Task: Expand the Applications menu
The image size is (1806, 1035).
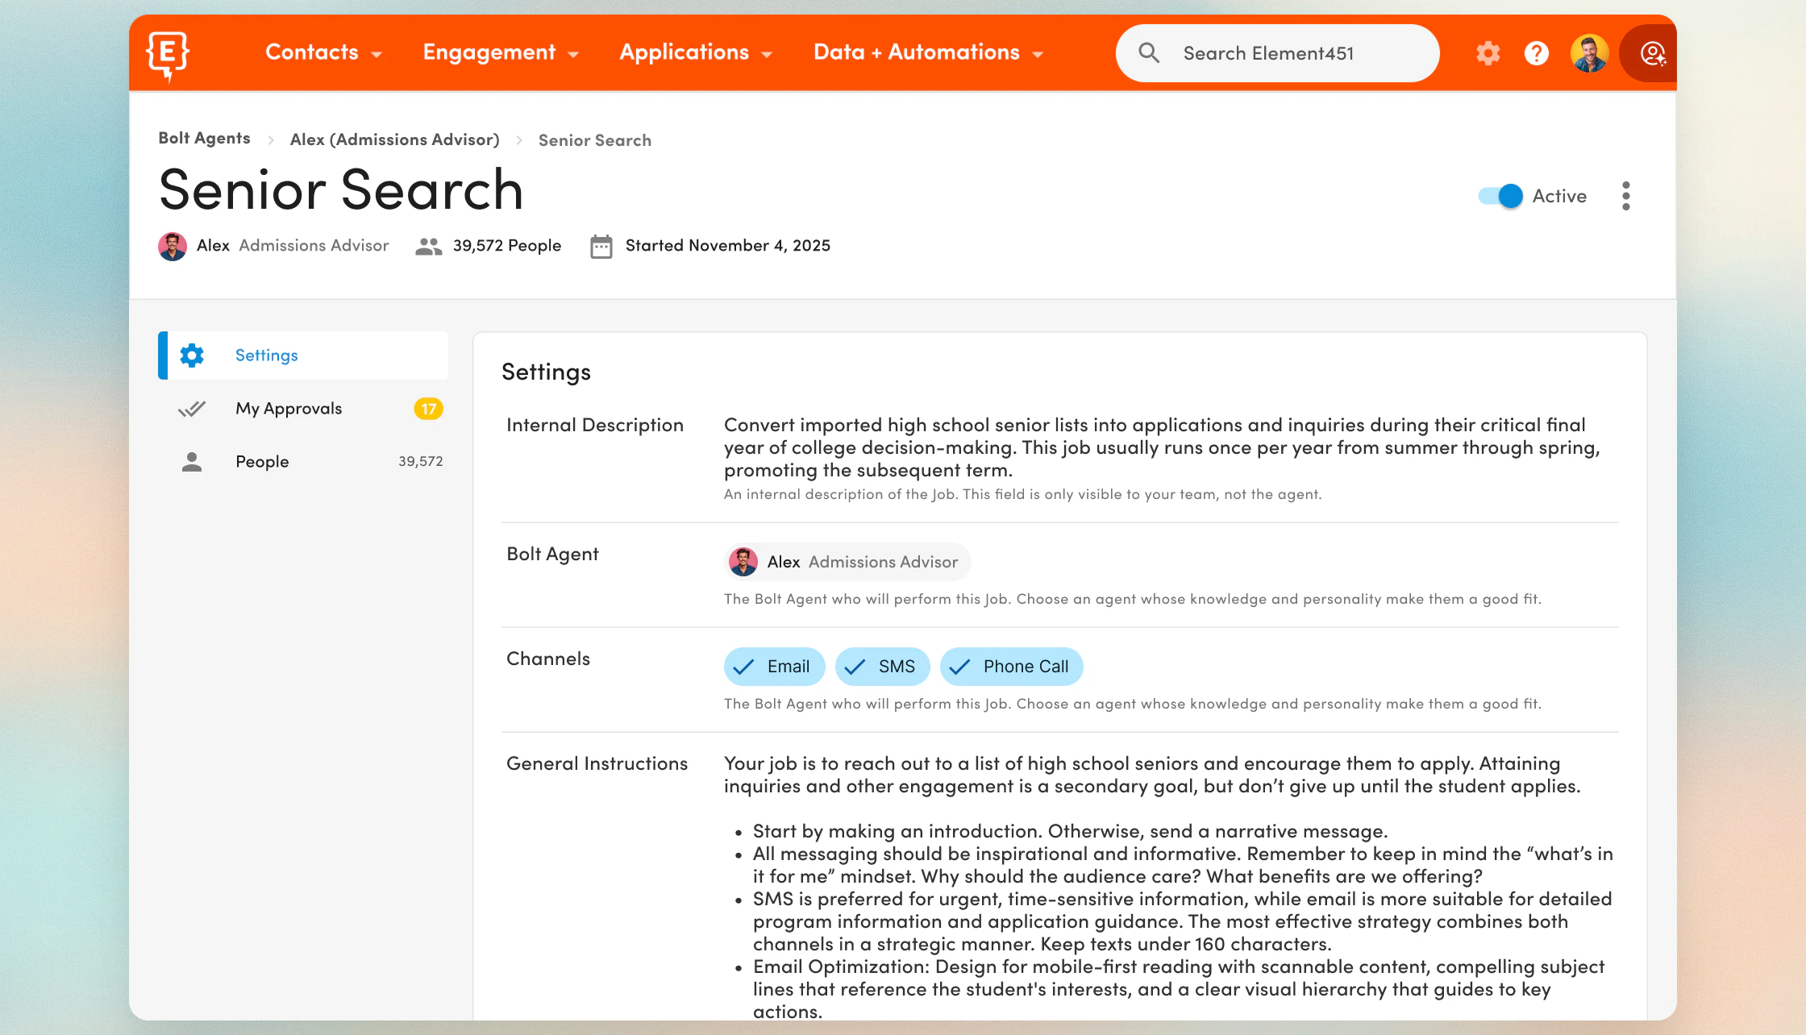Action: [696, 52]
